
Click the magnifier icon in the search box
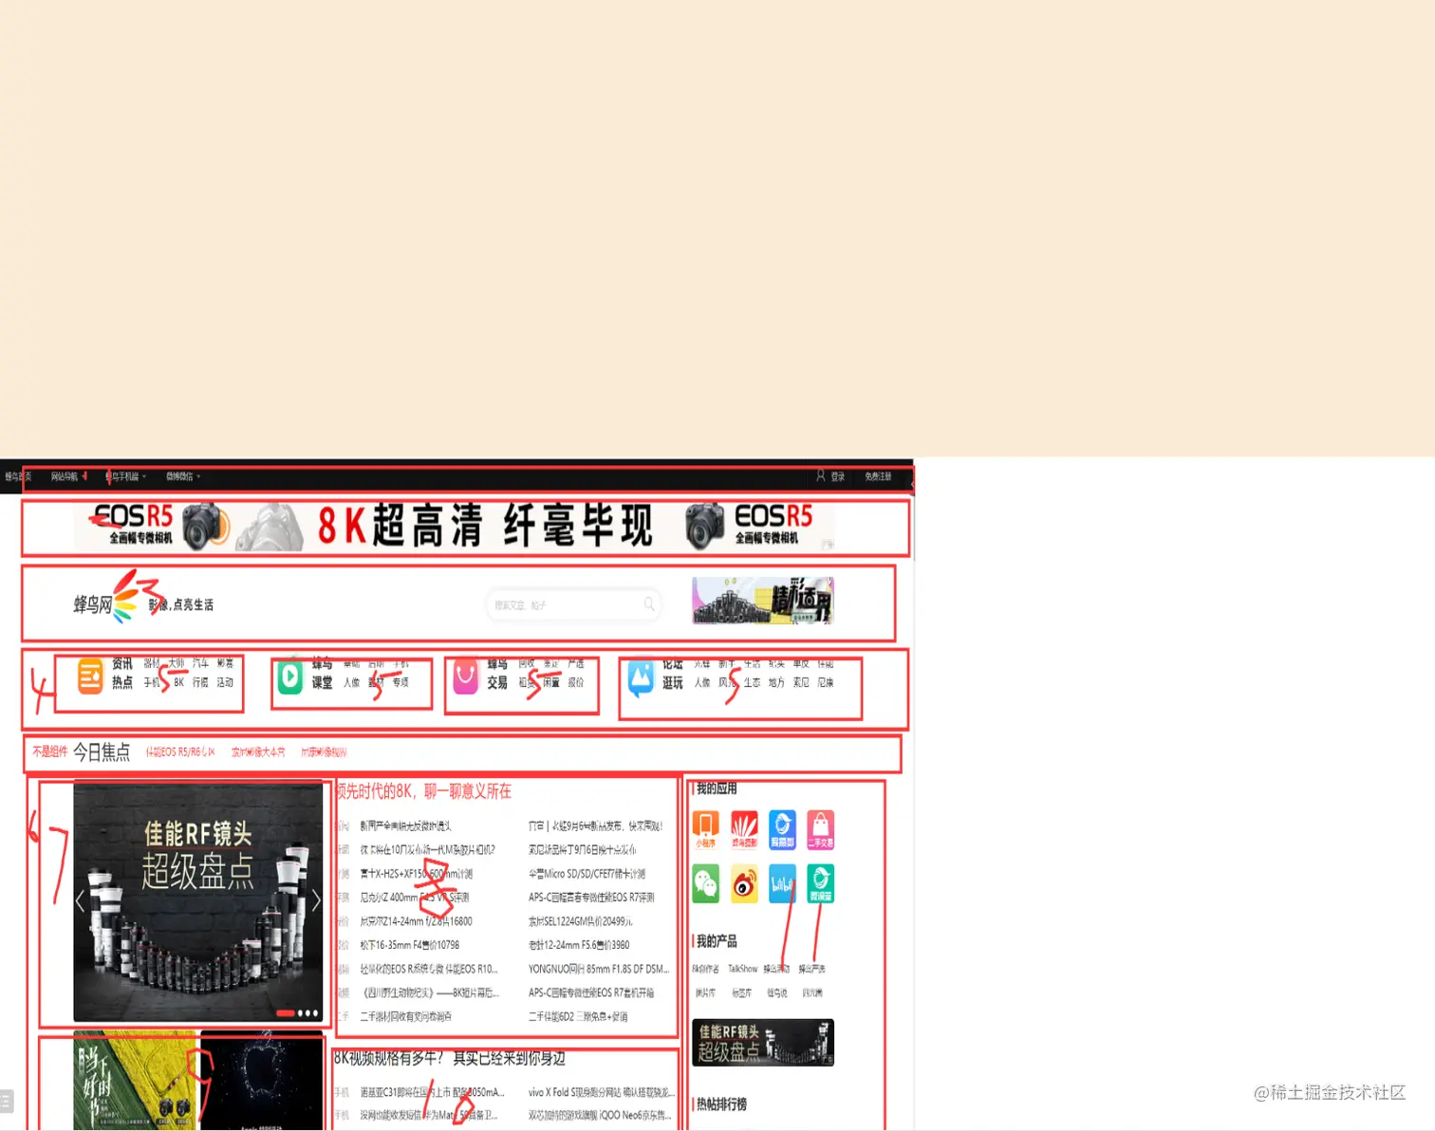tap(649, 603)
